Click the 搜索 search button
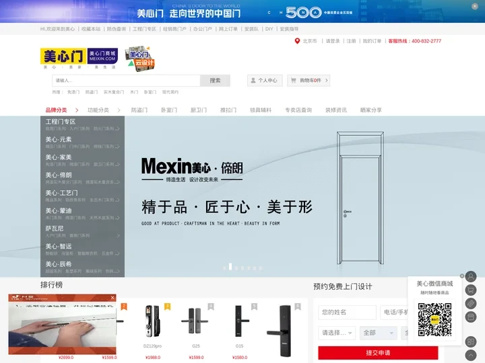Image resolution: width=485 pixels, height=363 pixels. [215, 81]
